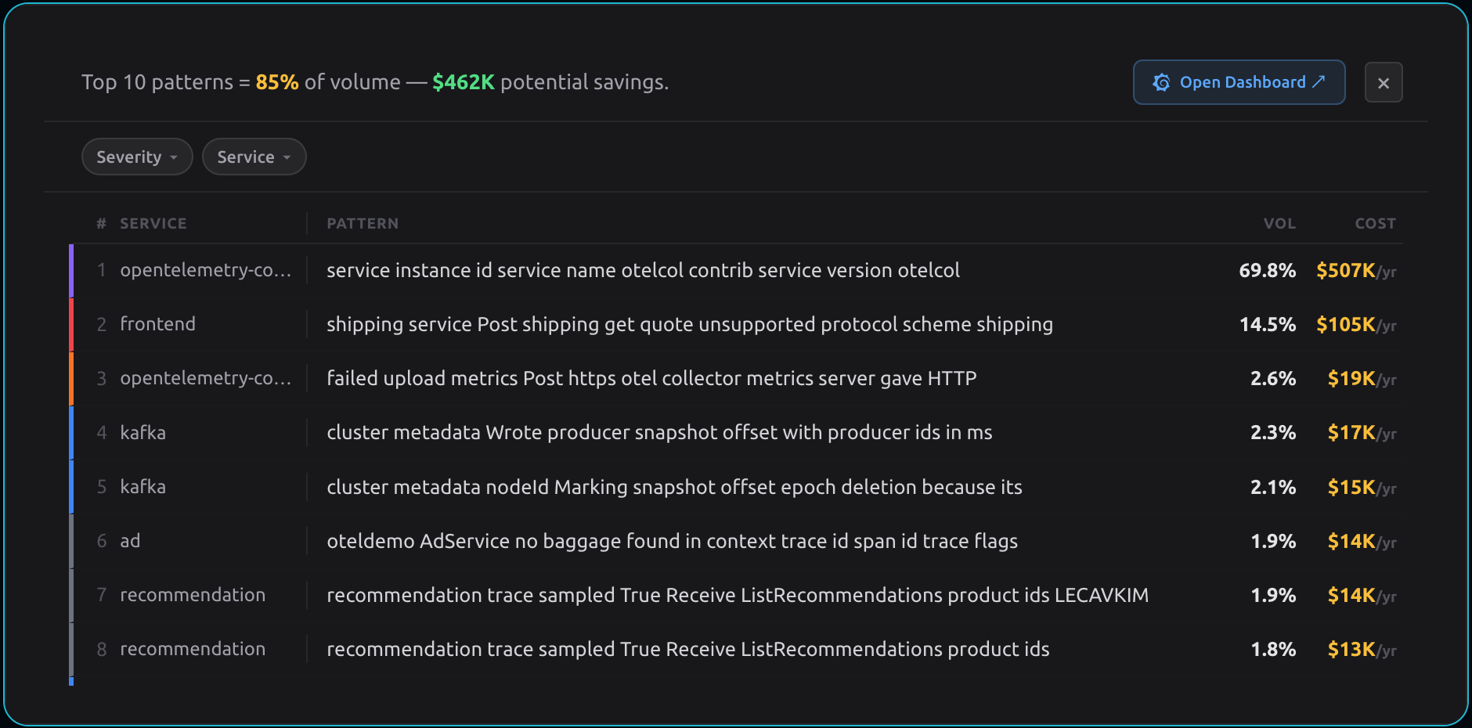Click the ad service AdService pattern
Screen dimensions: 1472x728
671,541
